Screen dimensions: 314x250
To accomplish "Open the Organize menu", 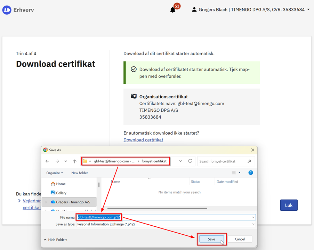I will click(55, 173).
